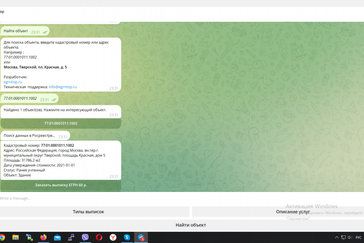Open File Explorer from the taskbar
The width and height of the screenshot is (364, 243).
16,237
